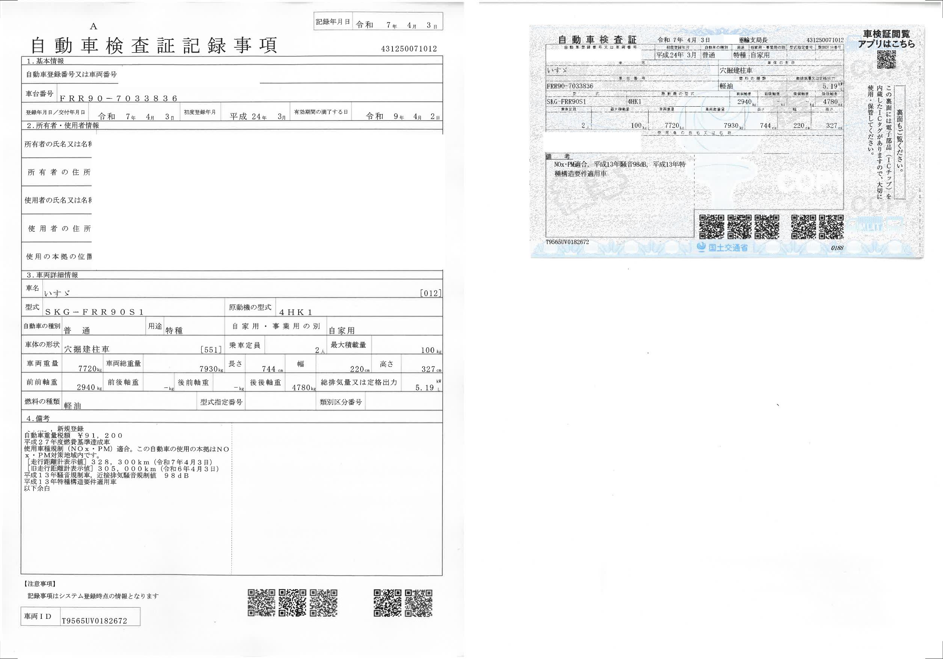Click the 型式指定番号 label on the record sheet
The width and height of the screenshot is (943, 659).
(221, 402)
